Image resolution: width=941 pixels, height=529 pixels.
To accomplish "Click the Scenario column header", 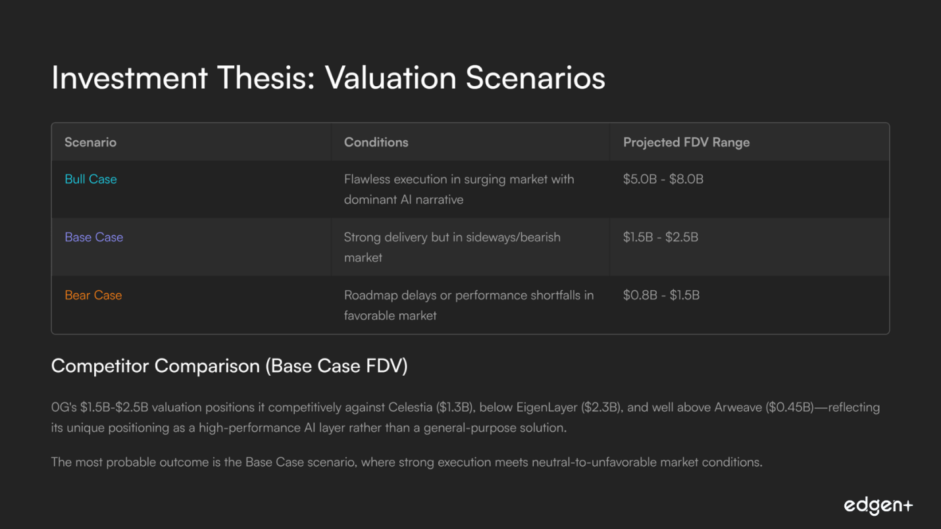I will click(90, 142).
